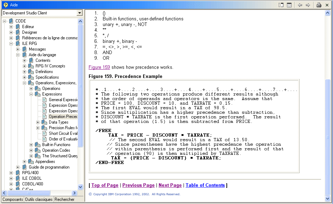Click the Operation Precedence page icon
This screenshot has width=333, height=204.
click(44, 117)
